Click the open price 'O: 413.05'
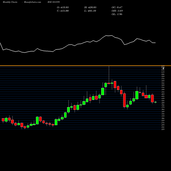The width and height of the screenshot is (171, 171). pyautogui.click(x=63, y=8)
